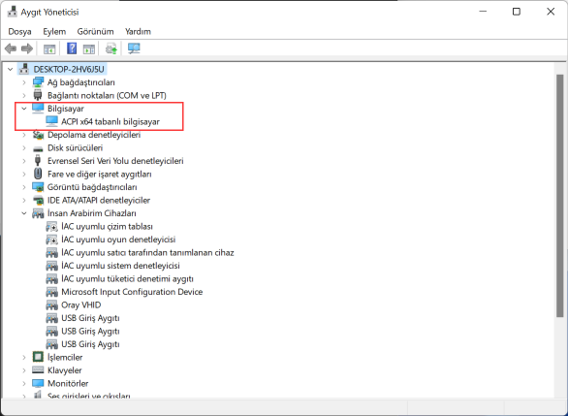Select İAC uyumlu sistem denetleyicisi
Screen dimensions: 568x416
pos(120,266)
